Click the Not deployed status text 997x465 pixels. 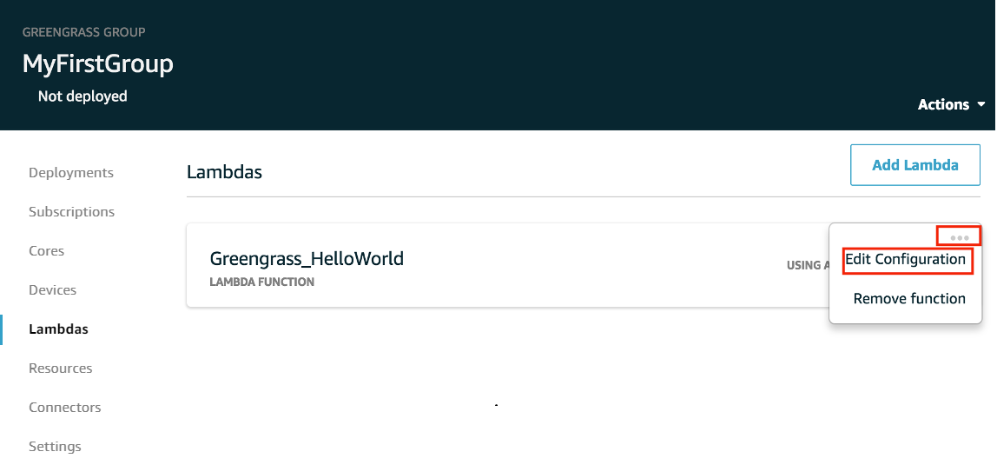click(83, 96)
